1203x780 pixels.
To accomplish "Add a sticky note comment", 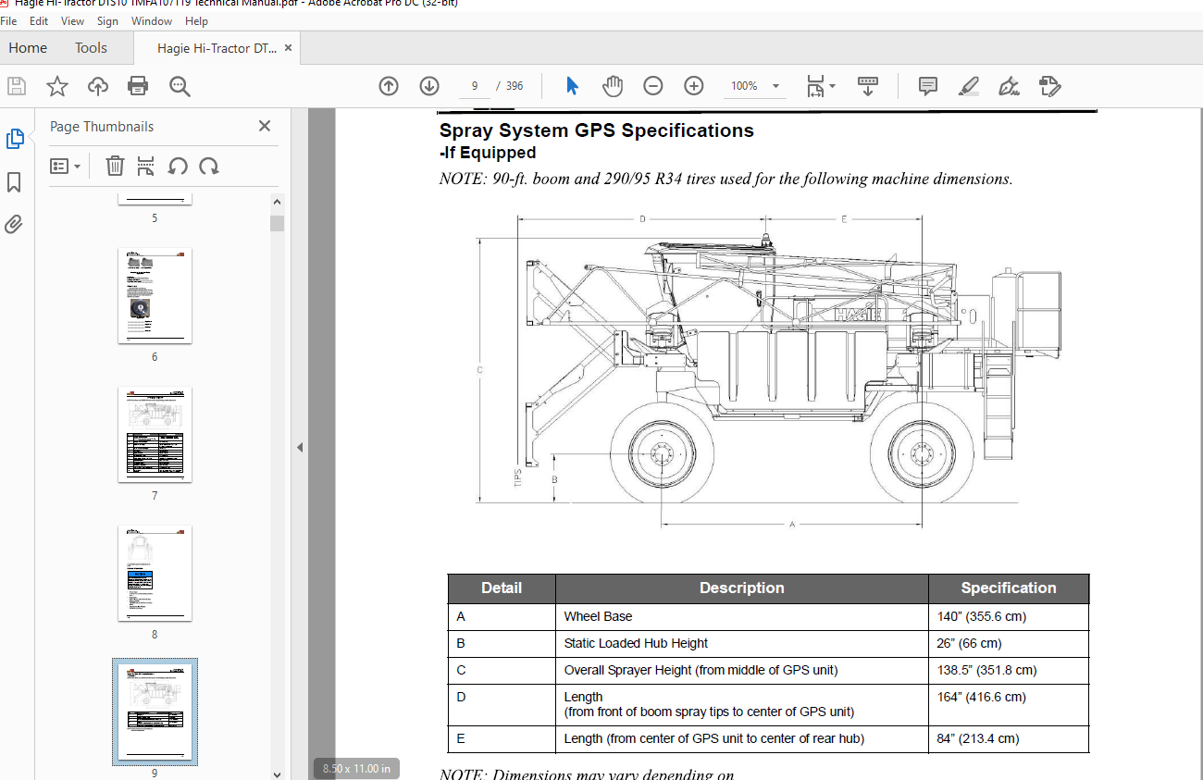I will click(x=928, y=86).
